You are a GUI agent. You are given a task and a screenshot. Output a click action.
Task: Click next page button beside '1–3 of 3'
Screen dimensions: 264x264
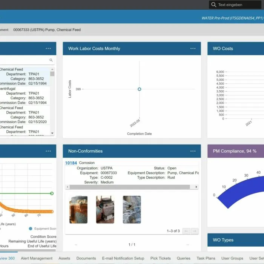coord(195,231)
